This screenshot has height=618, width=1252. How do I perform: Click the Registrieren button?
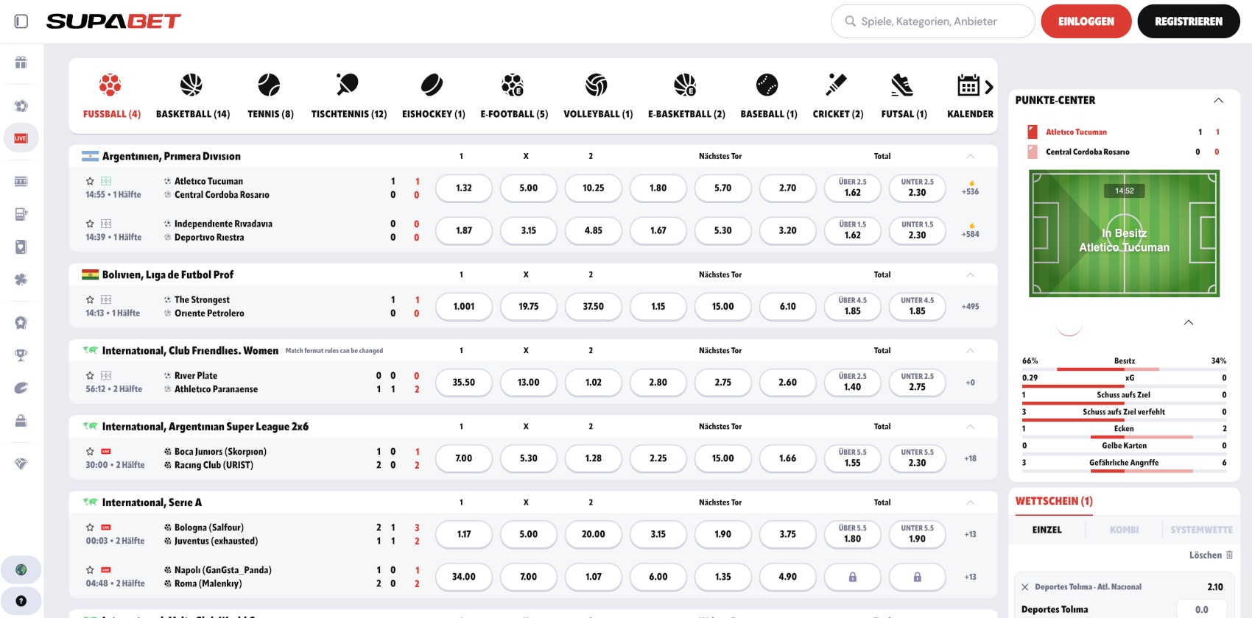point(1188,21)
